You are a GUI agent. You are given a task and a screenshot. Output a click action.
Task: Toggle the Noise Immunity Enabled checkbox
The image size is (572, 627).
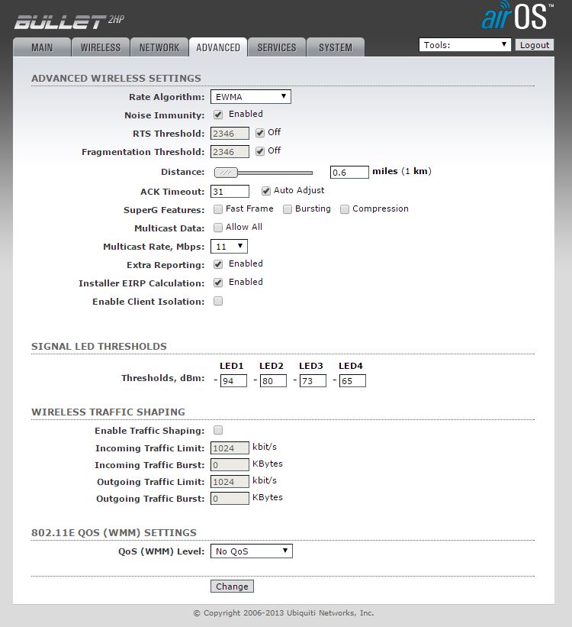(218, 115)
